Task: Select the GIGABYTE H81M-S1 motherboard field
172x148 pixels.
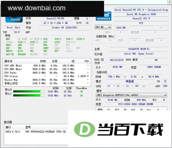Action: [x=139, y=49]
